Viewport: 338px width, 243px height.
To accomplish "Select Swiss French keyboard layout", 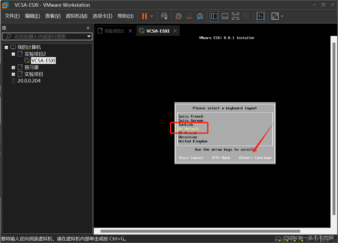I will (x=191, y=116).
